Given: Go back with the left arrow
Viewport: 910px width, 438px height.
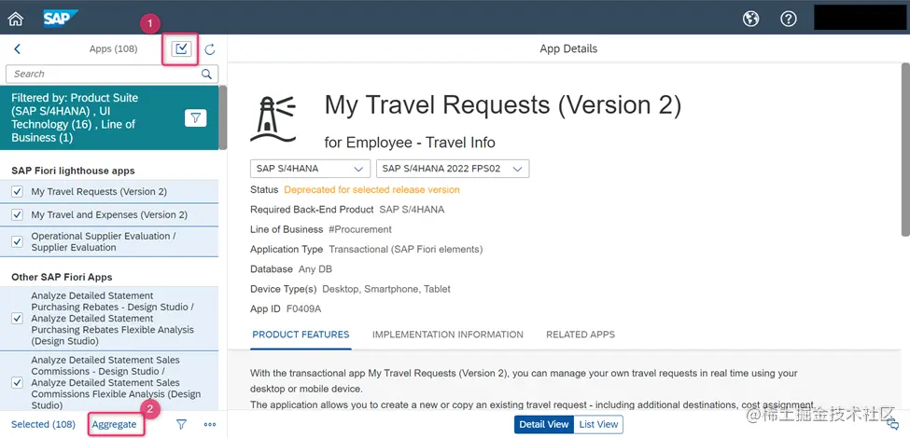Looking at the screenshot, I should coord(18,49).
